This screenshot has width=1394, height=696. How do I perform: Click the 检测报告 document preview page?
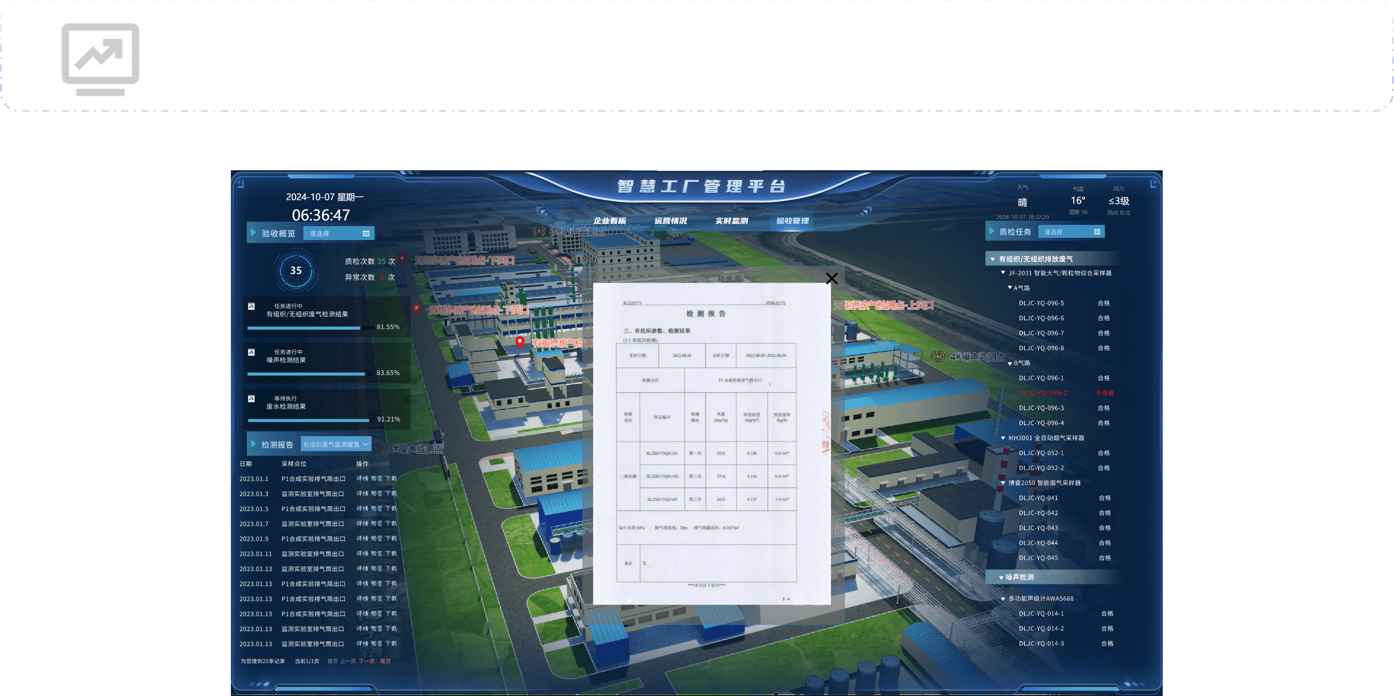(712, 443)
